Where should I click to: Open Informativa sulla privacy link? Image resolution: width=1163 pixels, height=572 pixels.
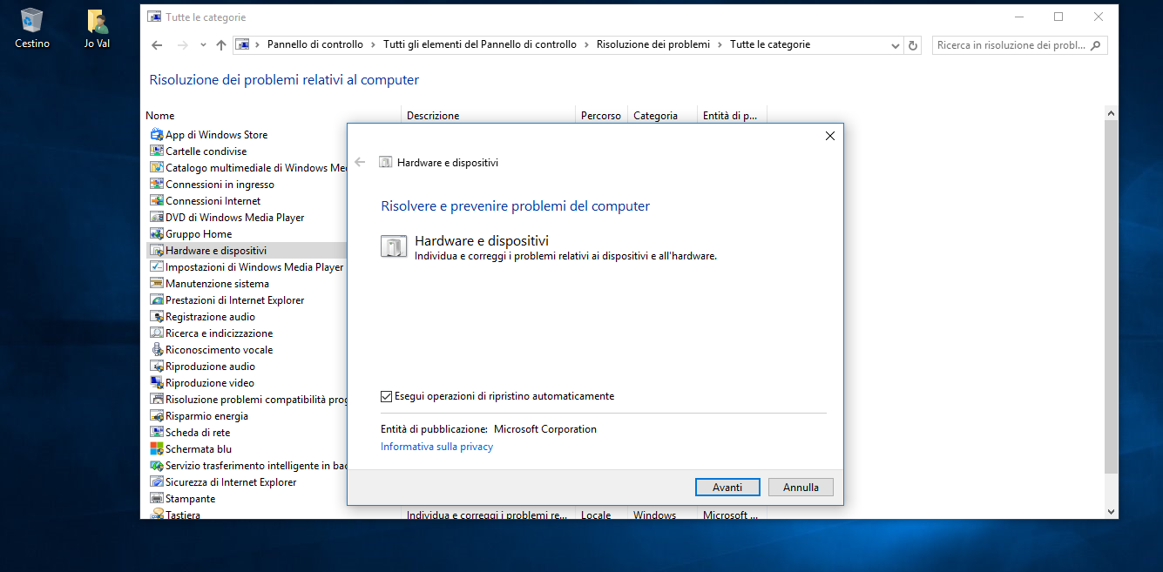[436, 447]
